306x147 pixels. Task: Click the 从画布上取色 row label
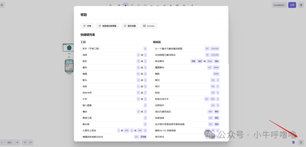tap(89, 130)
